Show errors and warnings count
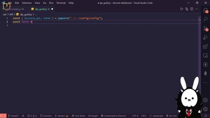Viewport: 210px width, 118px height. (32, 116)
